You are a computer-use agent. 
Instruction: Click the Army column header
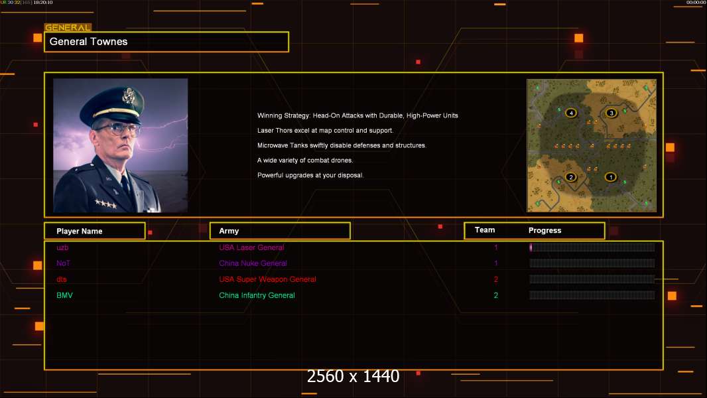[280, 231]
